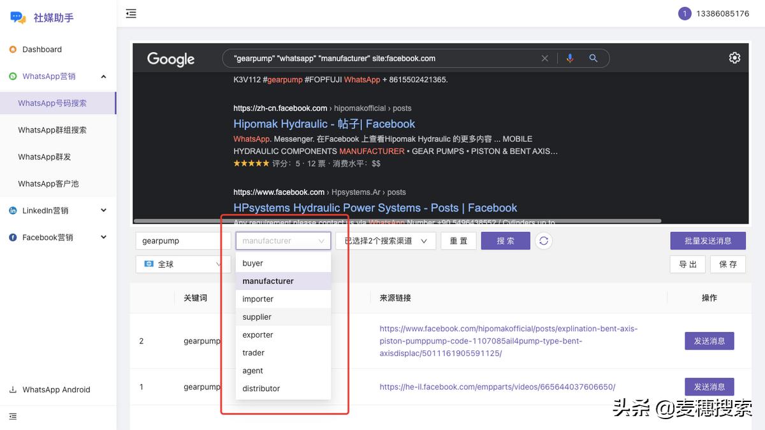765x430 pixels.
Task: Choose distributor option in dropdown
Action: [261, 388]
